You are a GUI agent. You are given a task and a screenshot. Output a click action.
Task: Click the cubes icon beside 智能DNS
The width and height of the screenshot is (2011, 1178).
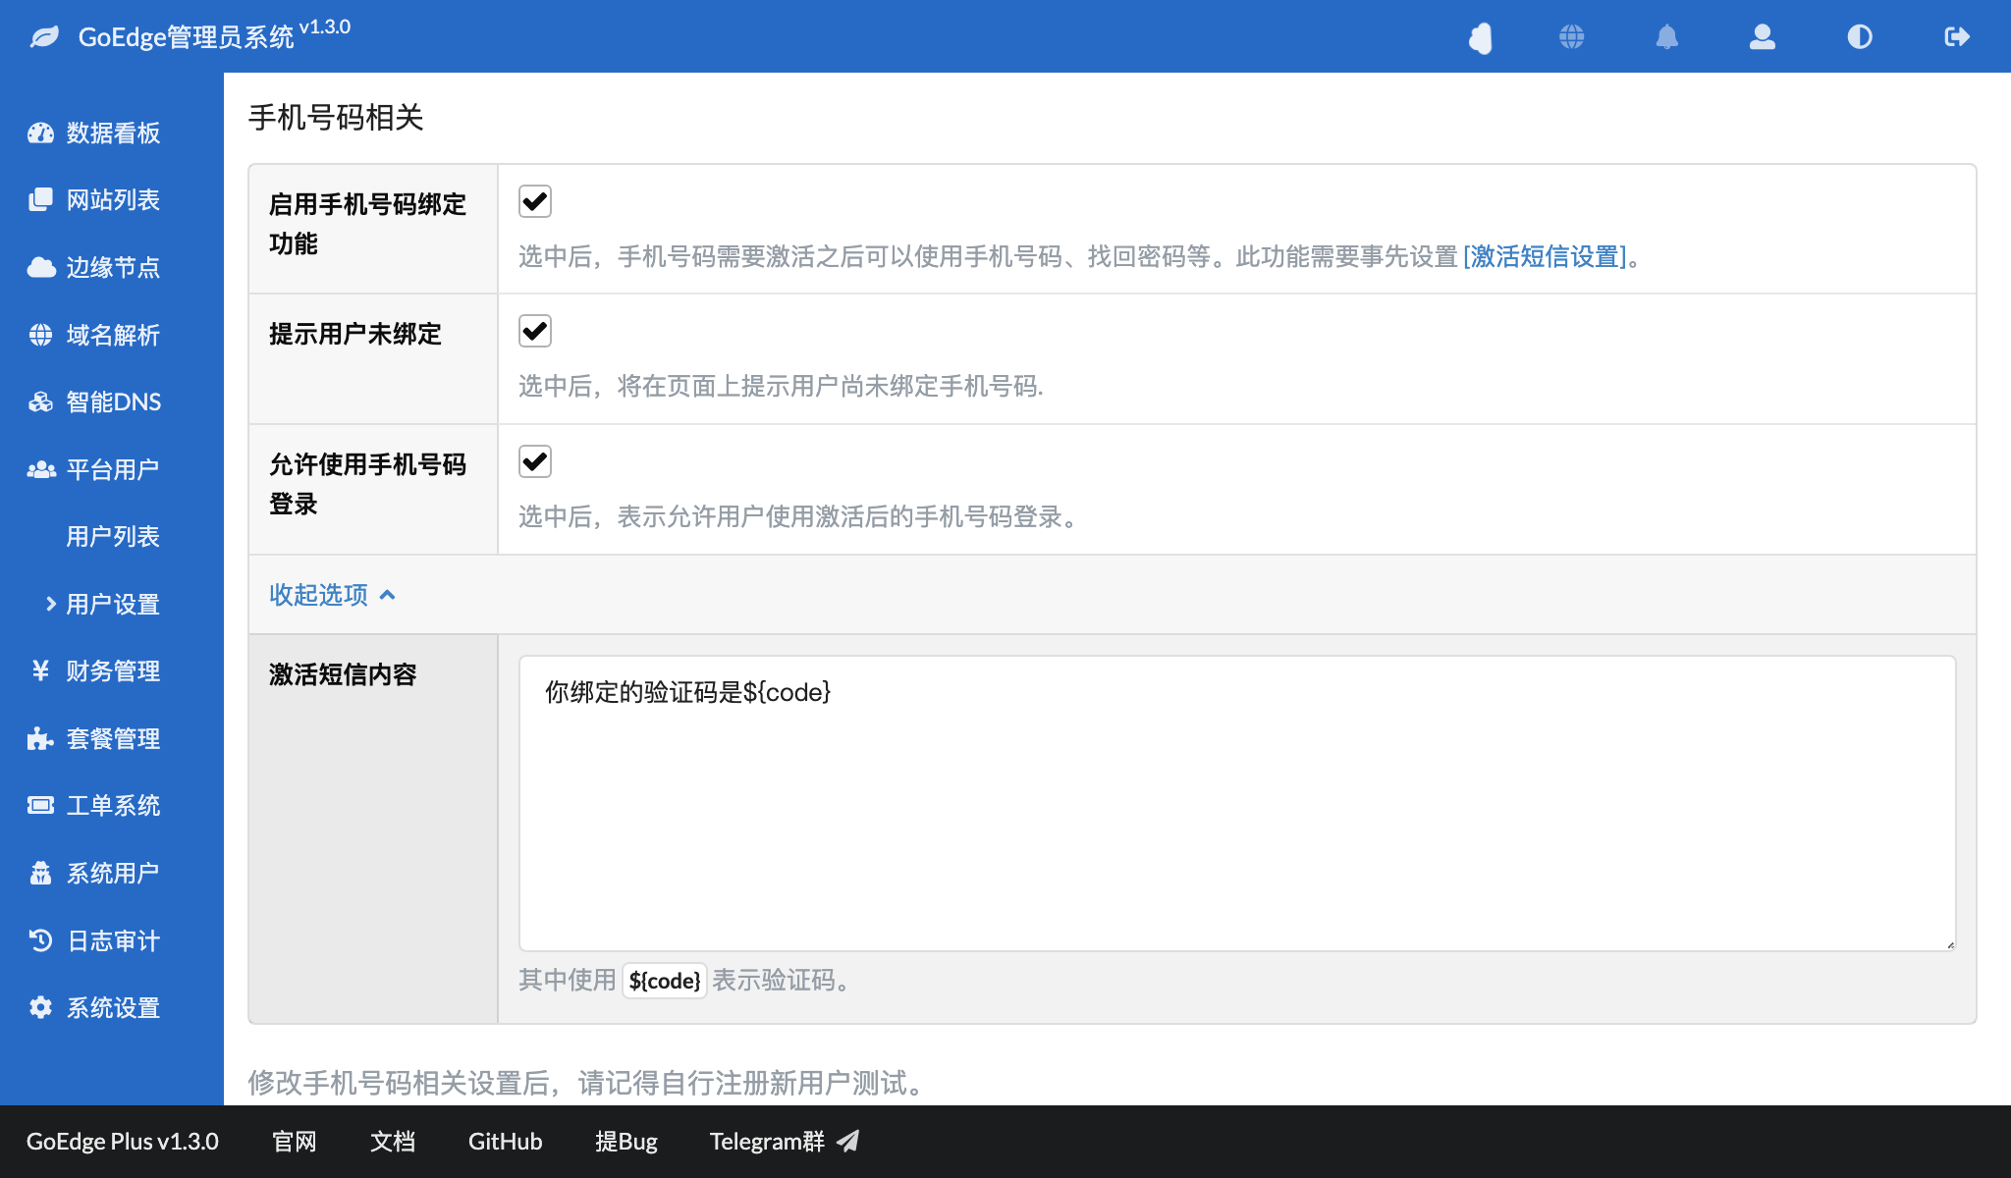click(41, 402)
